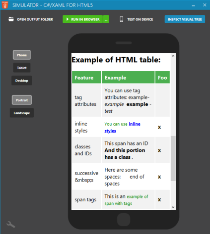The width and height of the screenshot is (210, 234).
Task: Switch to Desktop display size
Action: click(22, 81)
